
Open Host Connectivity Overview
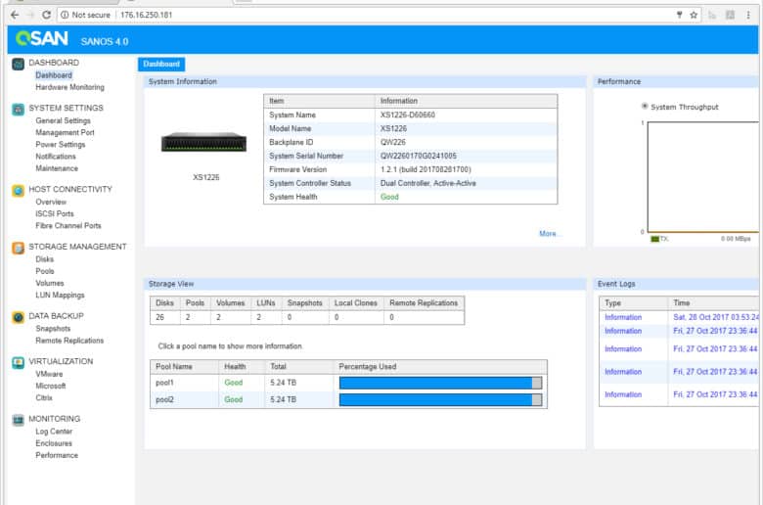click(51, 202)
